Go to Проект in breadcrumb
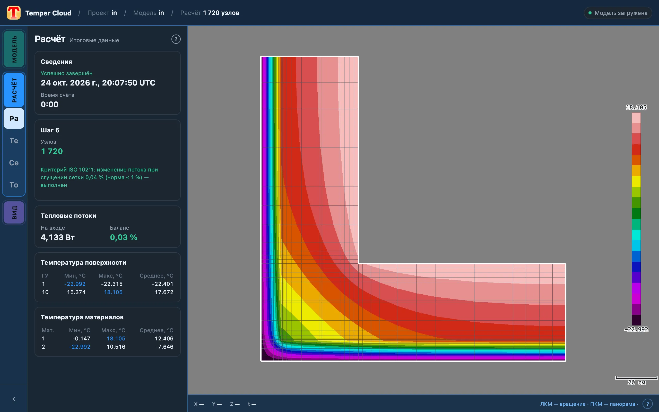659x412 pixels. point(102,13)
